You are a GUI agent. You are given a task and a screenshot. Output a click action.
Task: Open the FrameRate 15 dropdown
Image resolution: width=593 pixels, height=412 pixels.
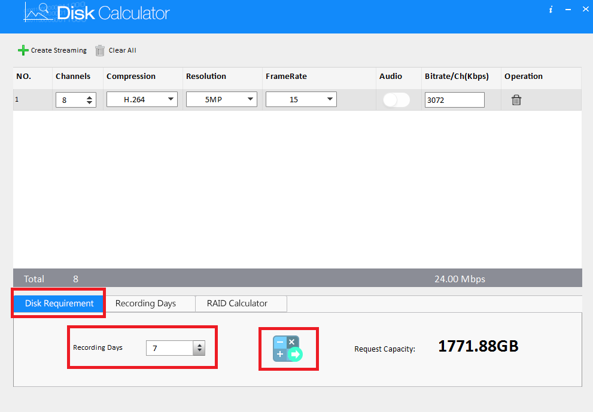point(301,99)
